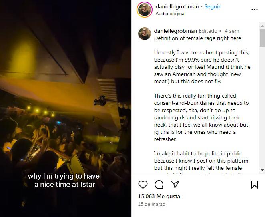
Task: Like the post with the heart icon
Action: [143, 185]
